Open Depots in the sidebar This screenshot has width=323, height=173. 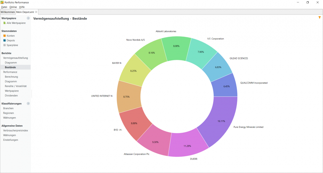tap(11, 41)
